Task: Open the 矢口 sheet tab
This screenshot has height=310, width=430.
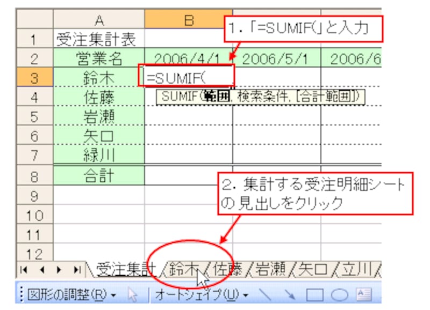Action: point(313,269)
